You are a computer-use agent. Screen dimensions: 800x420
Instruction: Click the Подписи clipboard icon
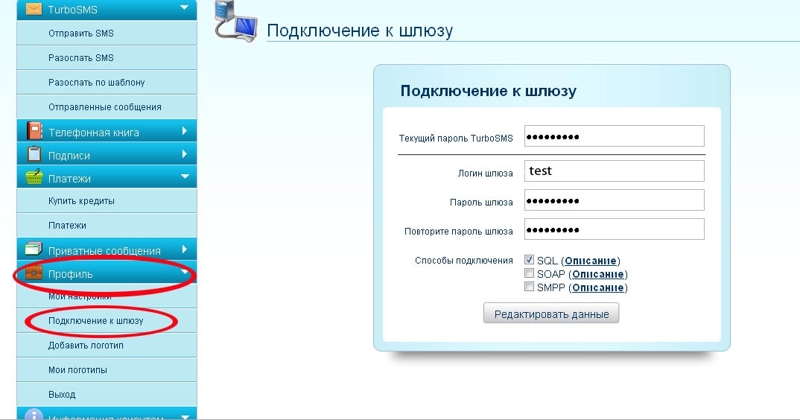click(x=34, y=155)
